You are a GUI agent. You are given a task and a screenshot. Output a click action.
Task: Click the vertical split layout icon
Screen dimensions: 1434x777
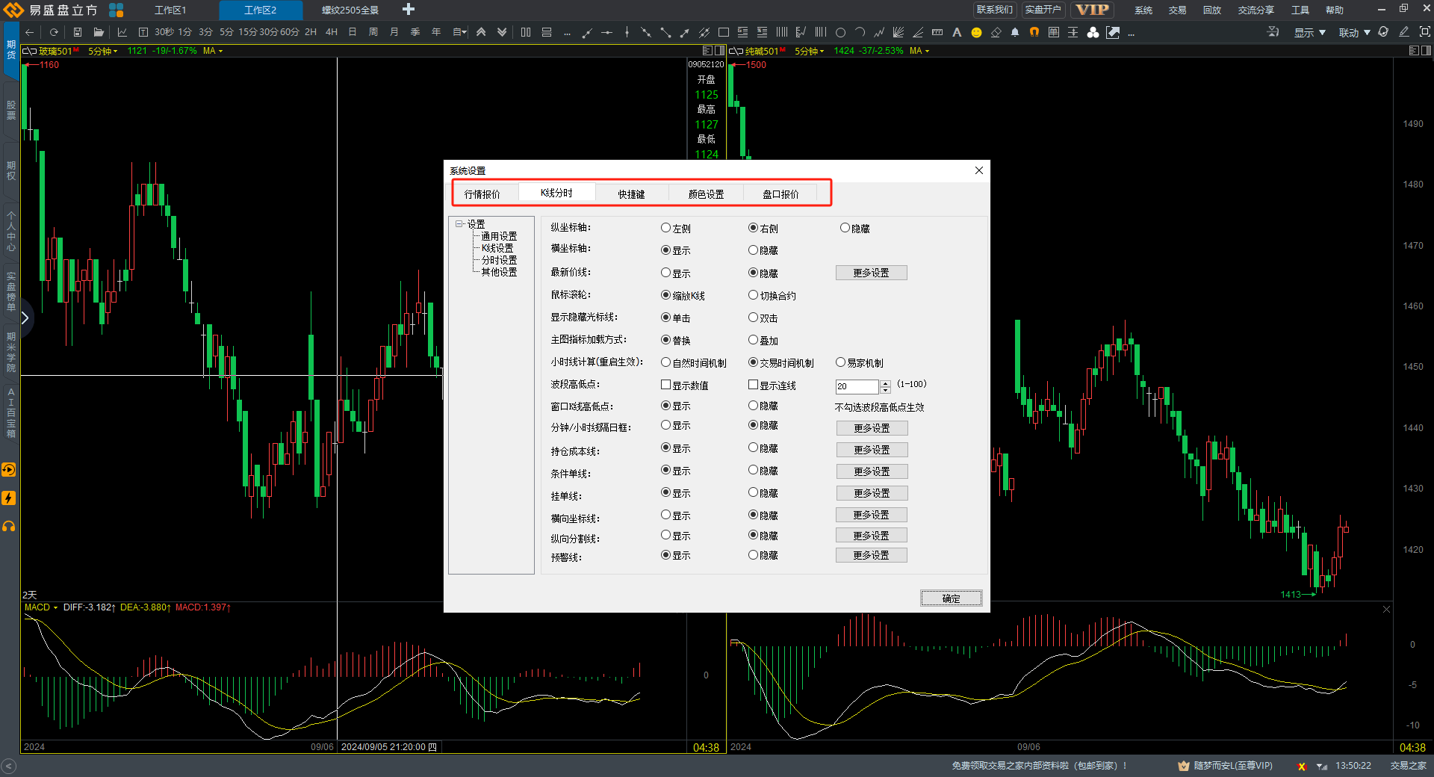pyautogui.click(x=526, y=32)
